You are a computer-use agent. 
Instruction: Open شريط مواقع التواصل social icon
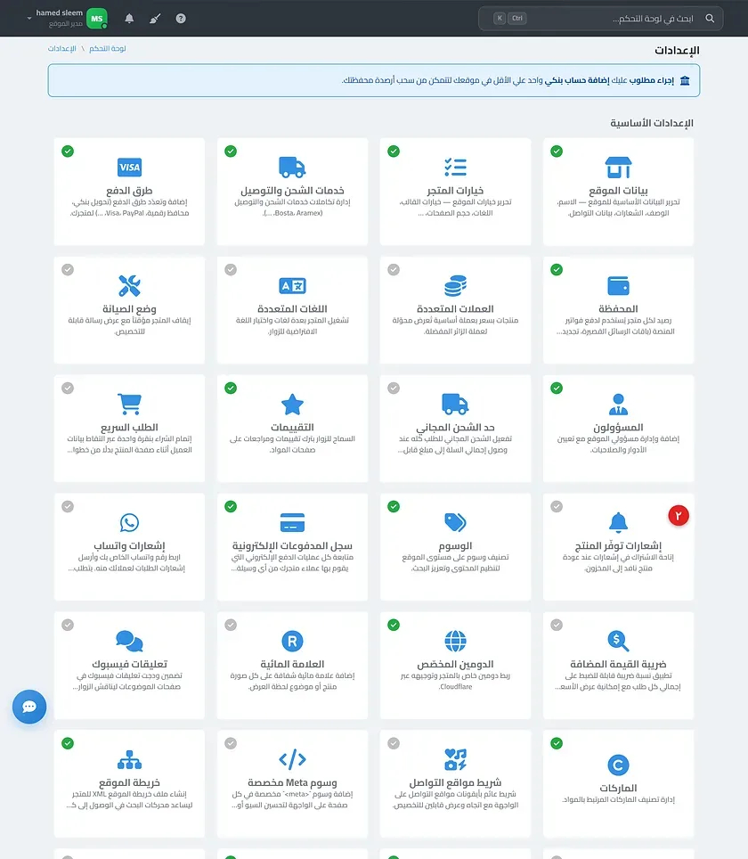point(456,759)
